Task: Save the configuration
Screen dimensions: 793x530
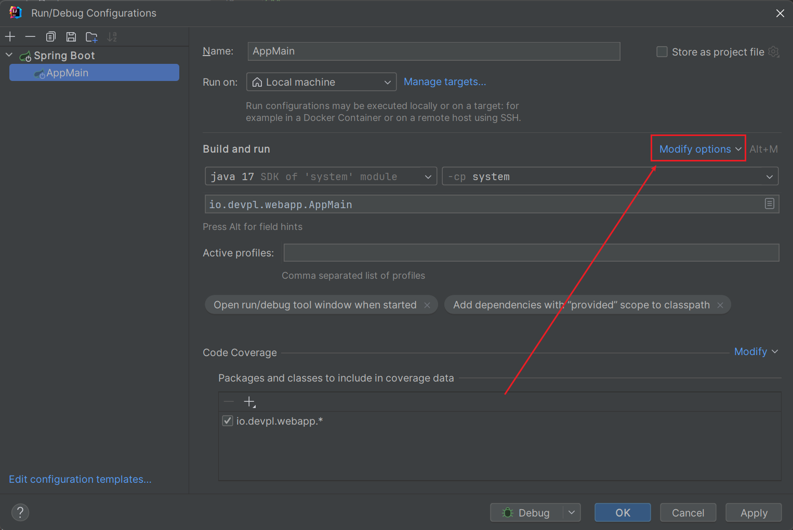Action: 71,36
